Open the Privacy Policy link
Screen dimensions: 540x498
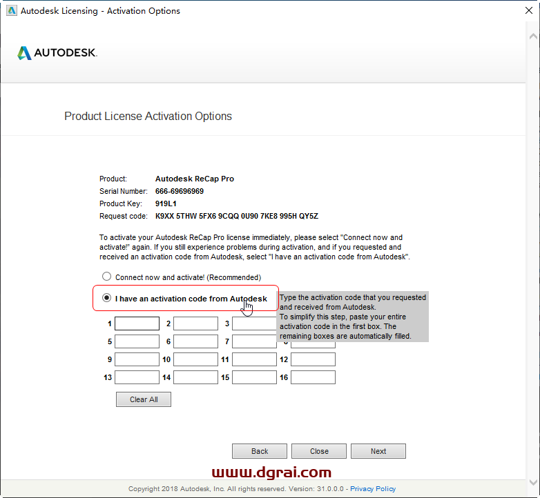[x=373, y=489]
